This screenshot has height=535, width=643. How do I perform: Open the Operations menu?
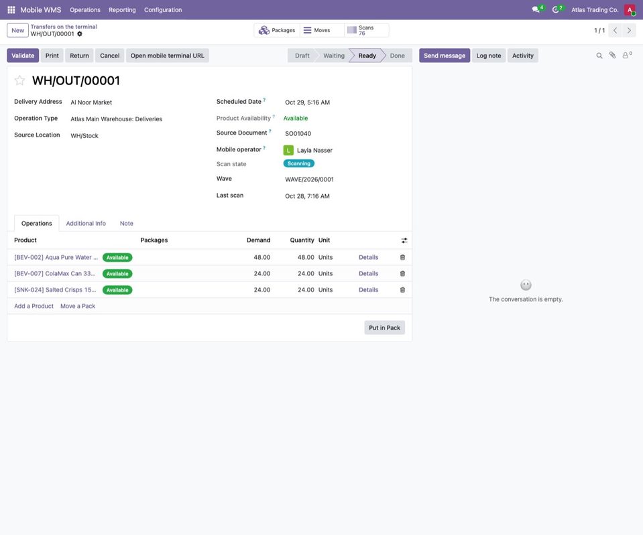pyautogui.click(x=85, y=10)
